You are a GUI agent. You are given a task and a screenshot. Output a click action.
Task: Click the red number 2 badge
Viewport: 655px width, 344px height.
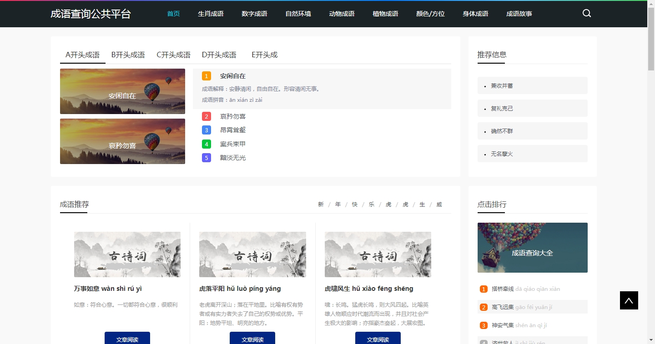pos(207,116)
